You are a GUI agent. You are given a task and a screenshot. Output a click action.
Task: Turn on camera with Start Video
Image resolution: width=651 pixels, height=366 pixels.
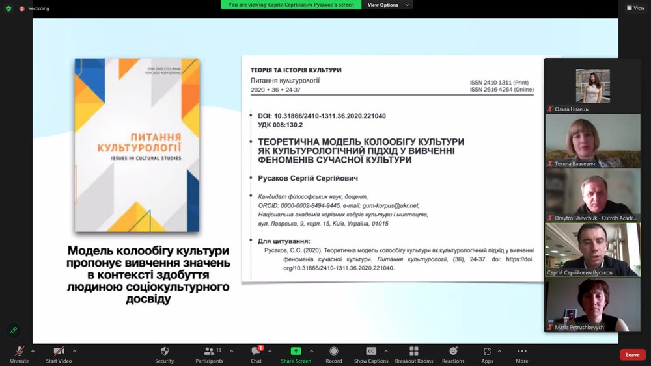59,352
